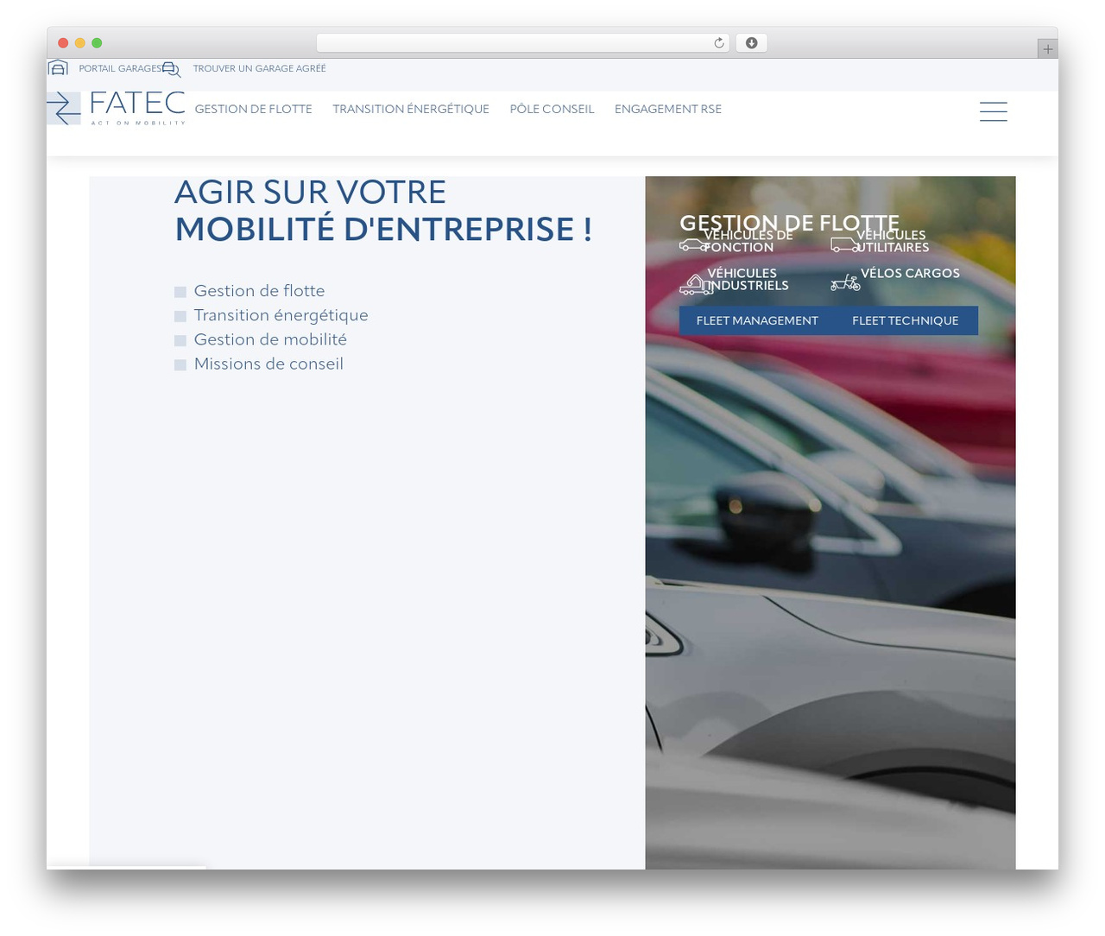The height and width of the screenshot is (936, 1105).
Task: Click the utility van icon
Action: click(844, 245)
